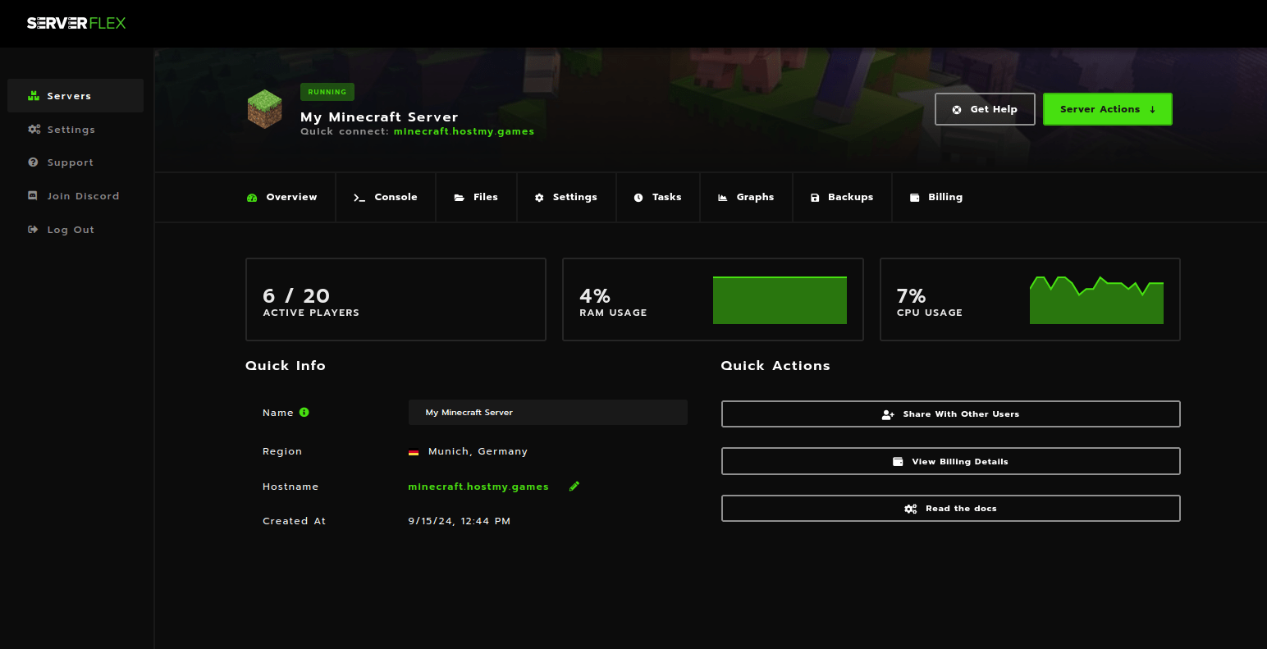This screenshot has height=649, width=1267.
Task: Click the server Settings tab gear icon
Action: pos(539,198)
